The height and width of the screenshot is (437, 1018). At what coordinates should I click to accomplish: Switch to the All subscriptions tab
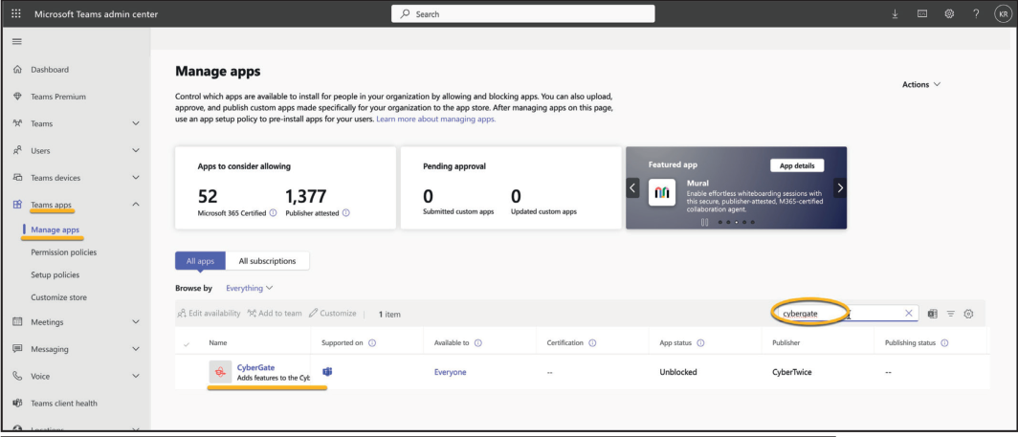267,260
